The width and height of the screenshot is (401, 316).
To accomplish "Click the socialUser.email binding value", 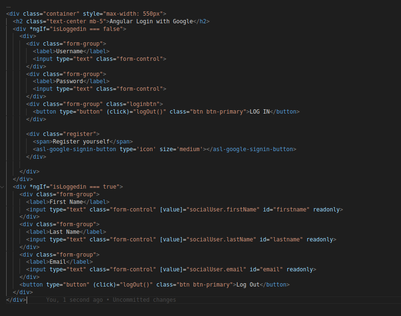I will click(216, 269).
